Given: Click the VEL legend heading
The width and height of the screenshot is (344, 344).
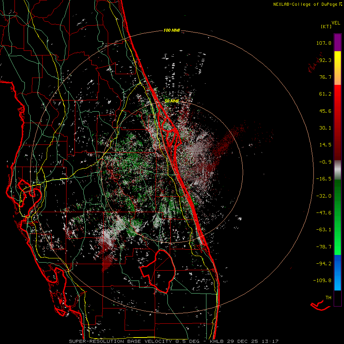Looking at the screenshot, I should pyautogui.click(x=336, y=23).
